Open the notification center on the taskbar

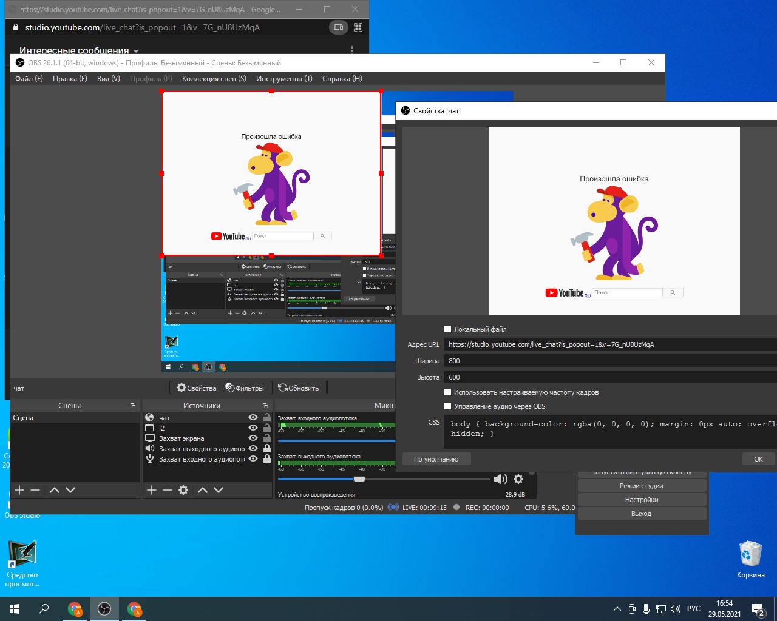[758, 609]
